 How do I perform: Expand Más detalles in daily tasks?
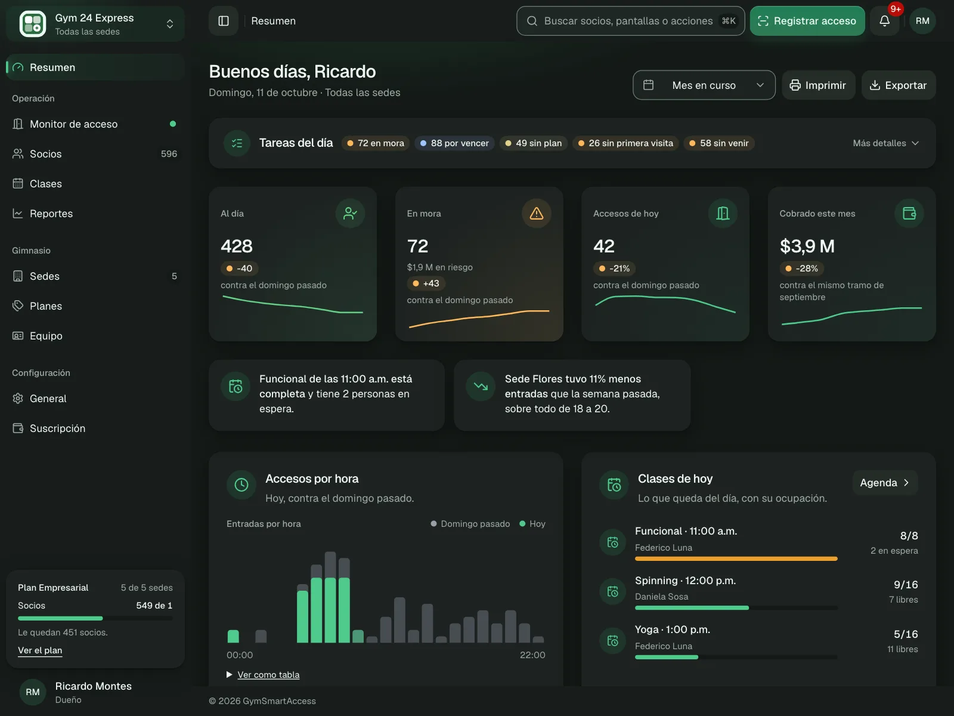[x=886, y=143]
